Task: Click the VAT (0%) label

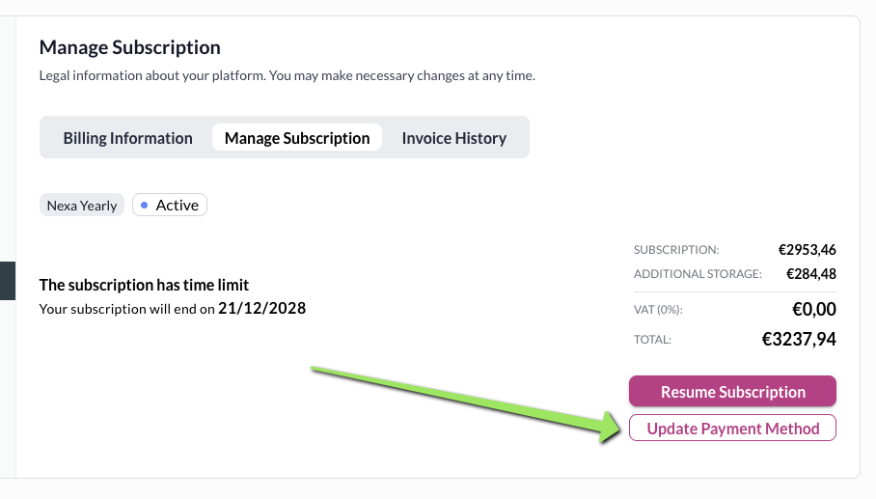Action: click(x=659, y=310)
